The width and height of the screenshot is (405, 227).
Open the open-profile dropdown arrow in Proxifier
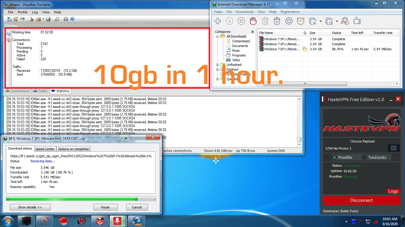click(x=43, y=19)
